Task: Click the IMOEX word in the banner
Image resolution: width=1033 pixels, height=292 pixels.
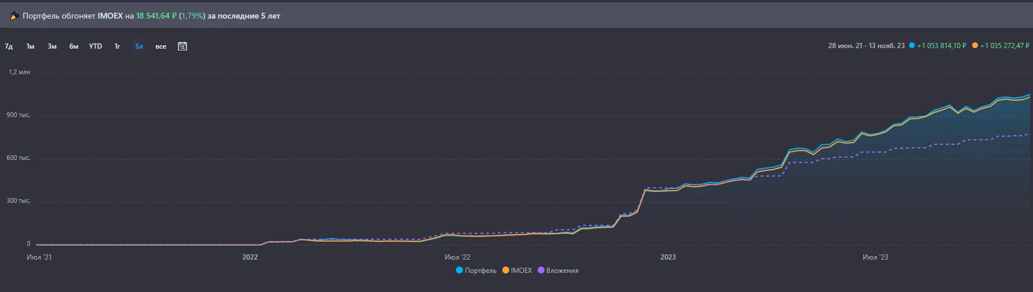Action: [x=110, y=16]
